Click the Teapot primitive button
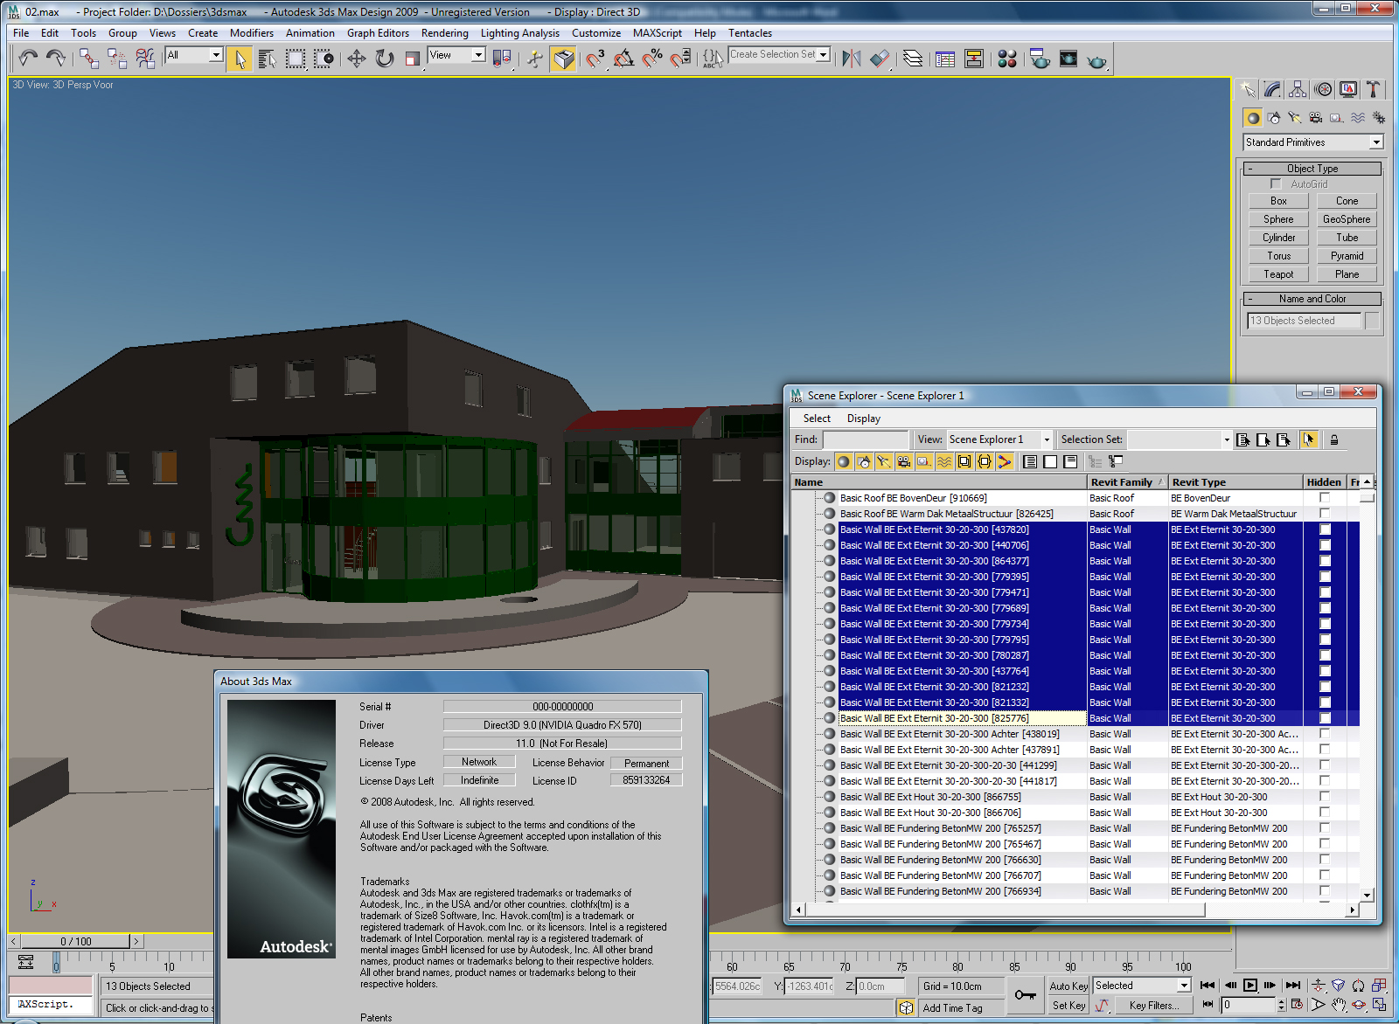The image size is (1399, 1024). pyautogui.click(x=1278, y=274)
